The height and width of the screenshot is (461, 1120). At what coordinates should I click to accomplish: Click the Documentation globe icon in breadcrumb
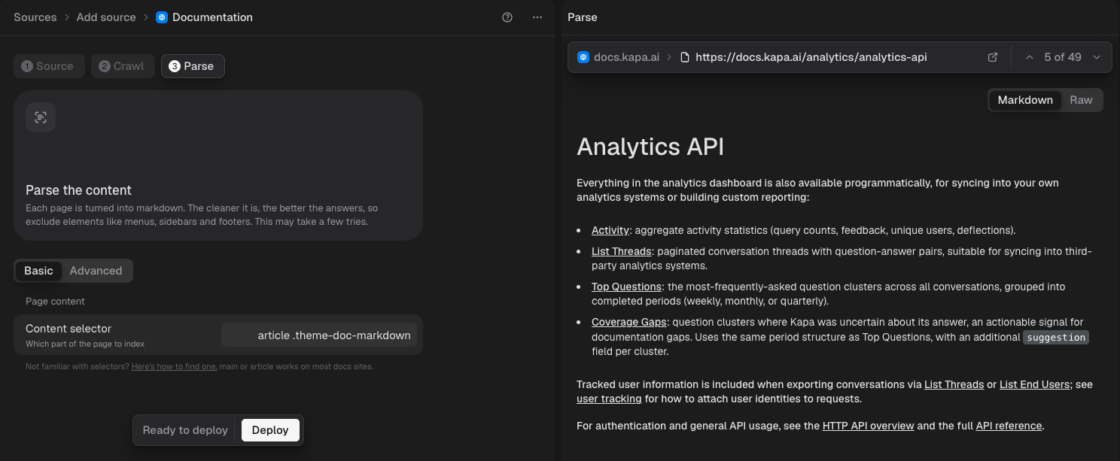pyautogui.click(x=162, y=17)
